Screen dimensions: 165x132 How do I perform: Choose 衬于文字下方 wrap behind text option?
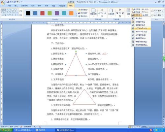(x=141, y=28)
